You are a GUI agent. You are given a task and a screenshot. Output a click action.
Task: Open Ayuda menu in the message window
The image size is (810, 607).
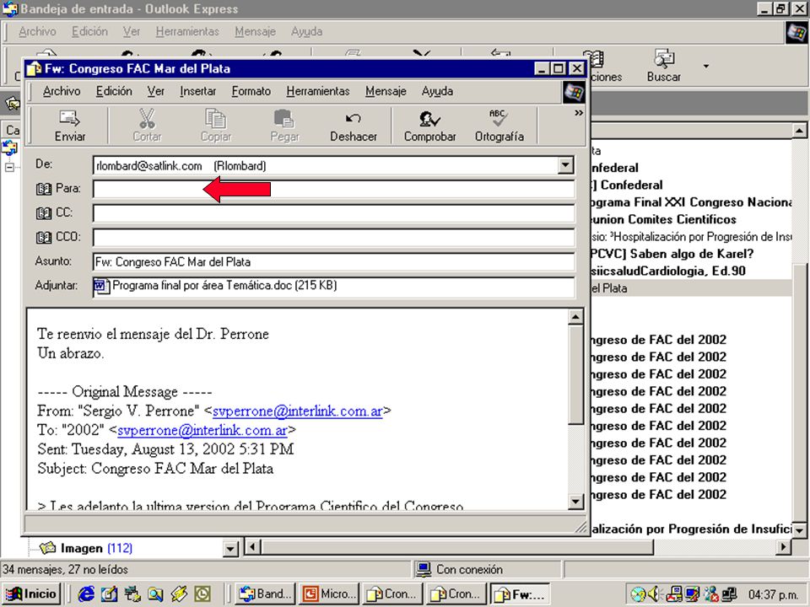click(437, 91)
